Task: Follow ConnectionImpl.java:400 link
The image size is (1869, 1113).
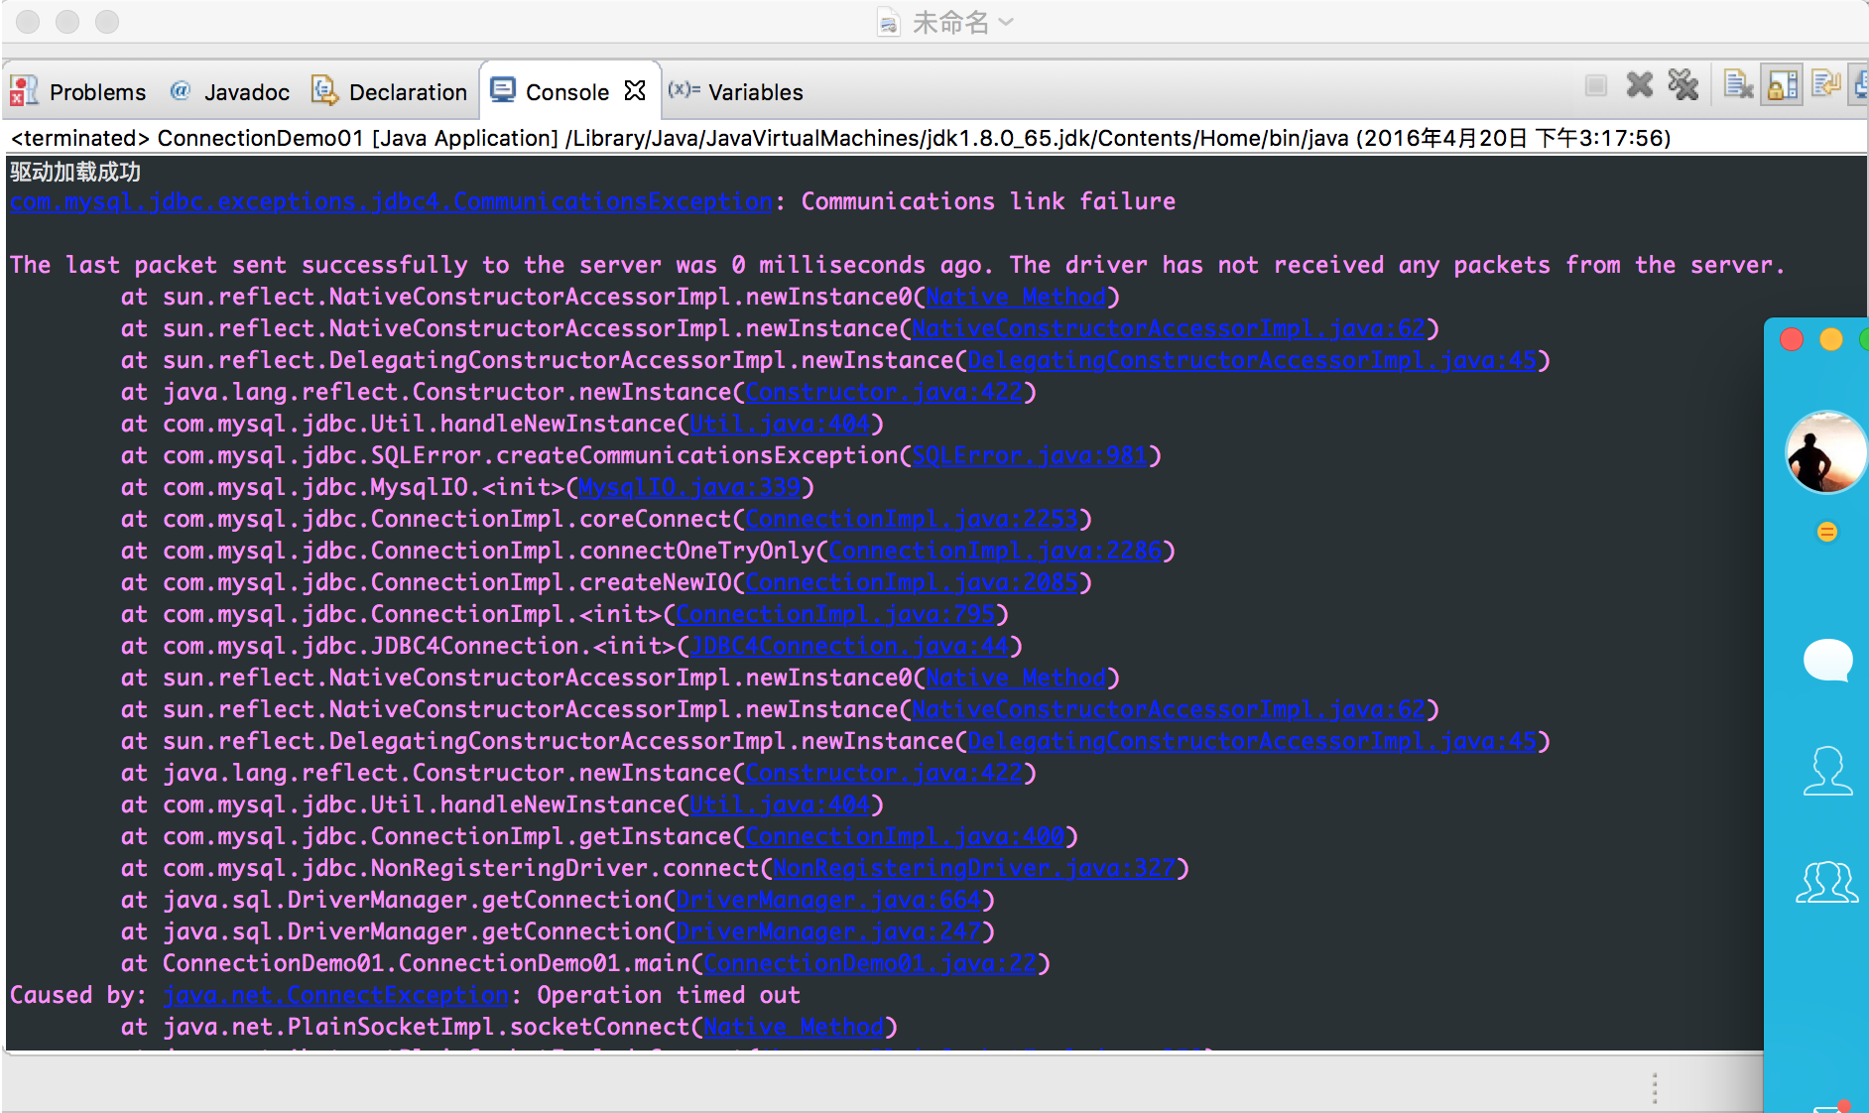Action: coord(905,837)
